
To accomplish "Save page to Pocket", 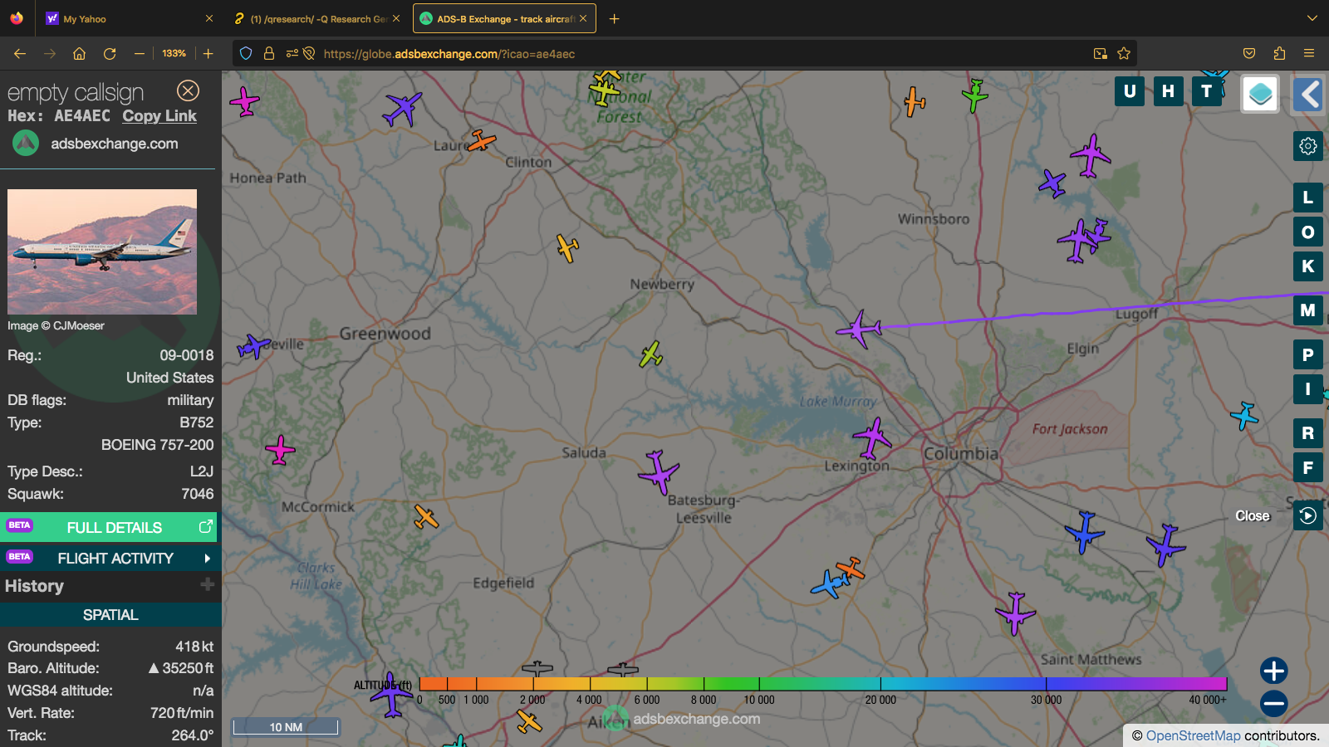I will (1249, 53).
